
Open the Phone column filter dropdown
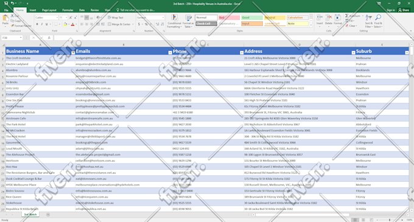(x=242, y=52)
